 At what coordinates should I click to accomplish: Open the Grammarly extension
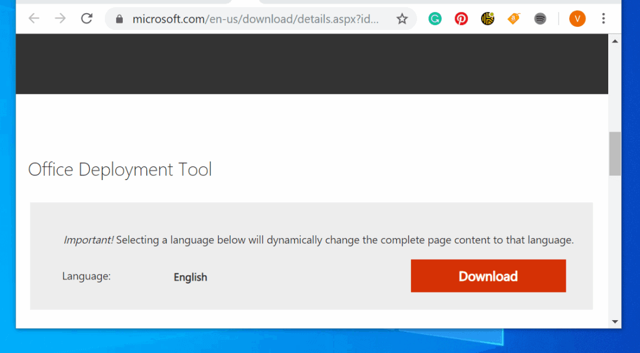pos(434,19)
